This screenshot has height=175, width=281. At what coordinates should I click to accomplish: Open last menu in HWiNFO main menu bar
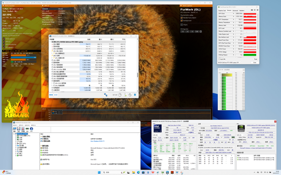tap(33, 125)
